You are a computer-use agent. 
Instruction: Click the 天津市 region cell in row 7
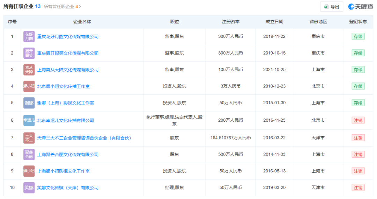pos(318,138)
